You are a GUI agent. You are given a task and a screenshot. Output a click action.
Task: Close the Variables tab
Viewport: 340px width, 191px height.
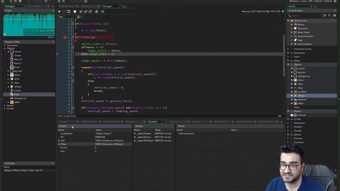pyautogui.click(x=166, y=121)
